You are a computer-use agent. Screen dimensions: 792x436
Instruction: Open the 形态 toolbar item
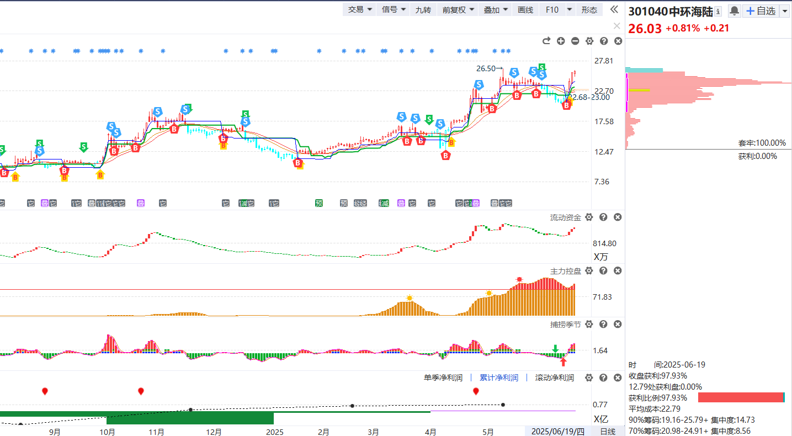pos(589,9)
